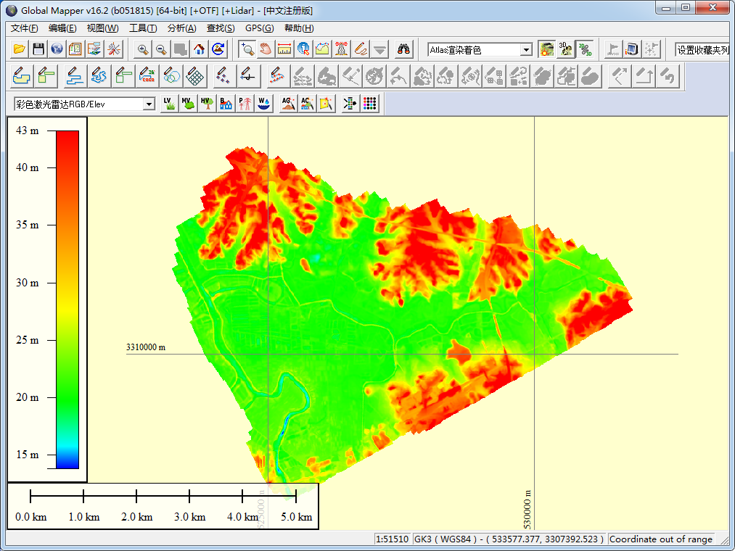Activate the Pan hand tool mode

pos(266,49)
